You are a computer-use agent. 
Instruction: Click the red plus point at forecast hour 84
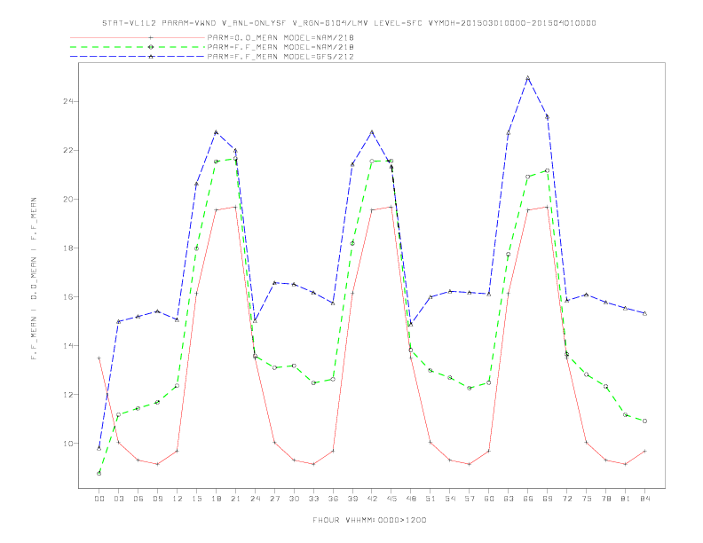644,451
